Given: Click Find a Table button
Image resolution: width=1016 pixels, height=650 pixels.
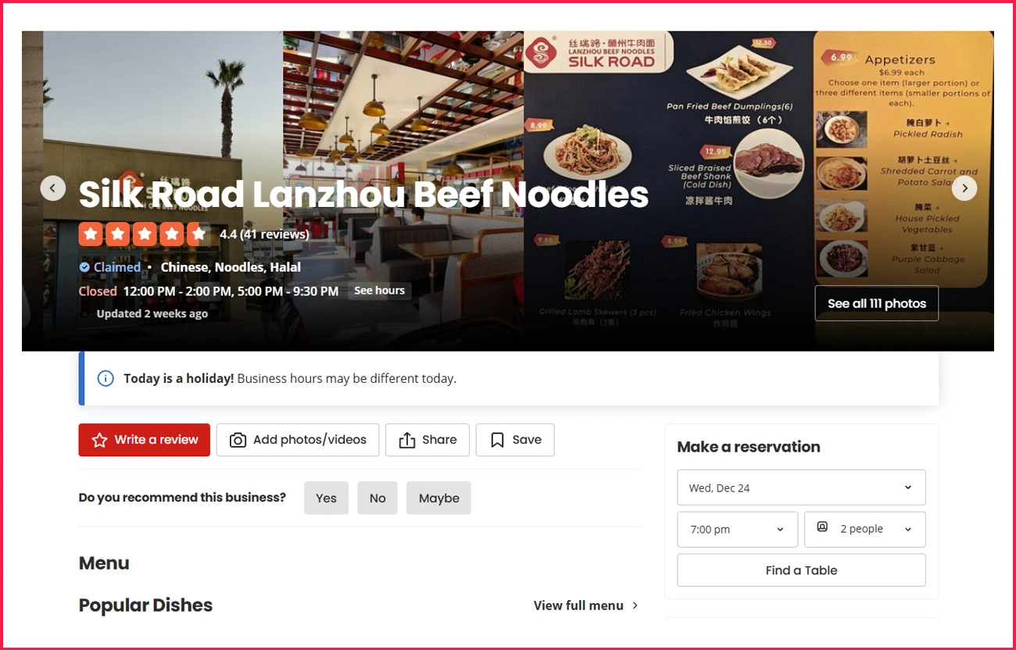Looking at the screenshot, I should [801, 570].
